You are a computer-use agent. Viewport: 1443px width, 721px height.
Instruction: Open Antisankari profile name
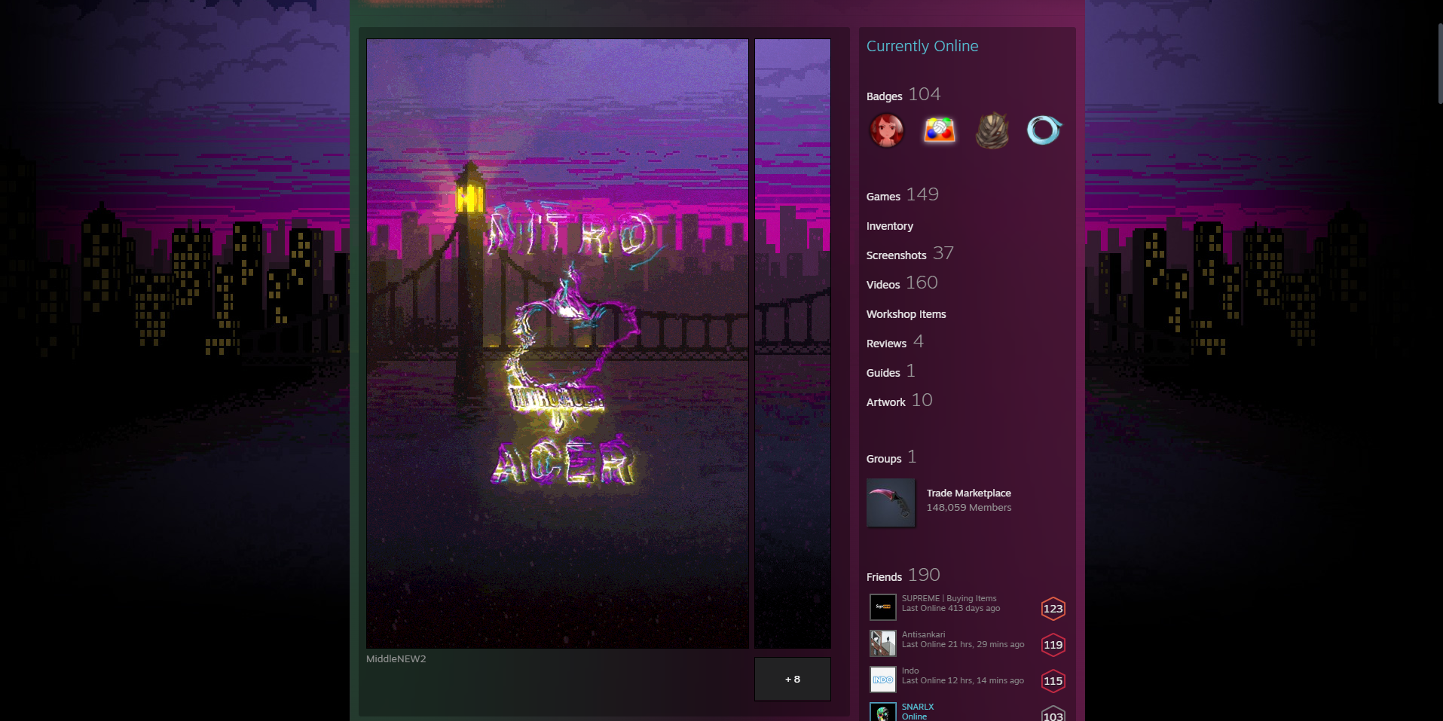pyautogui.click(x=924, y=634)
